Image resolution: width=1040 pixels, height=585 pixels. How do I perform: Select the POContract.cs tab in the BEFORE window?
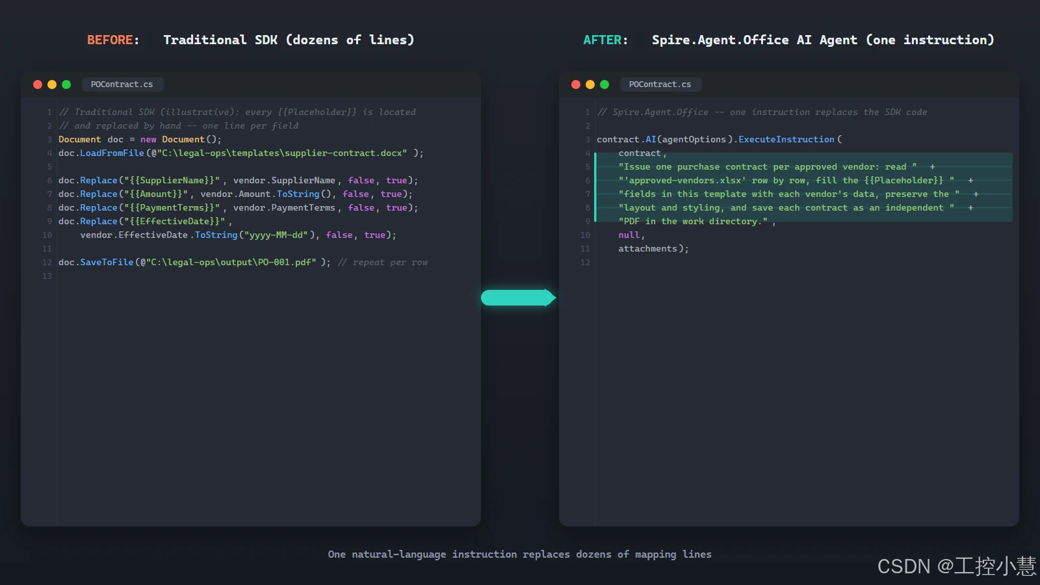click(122, 84)
